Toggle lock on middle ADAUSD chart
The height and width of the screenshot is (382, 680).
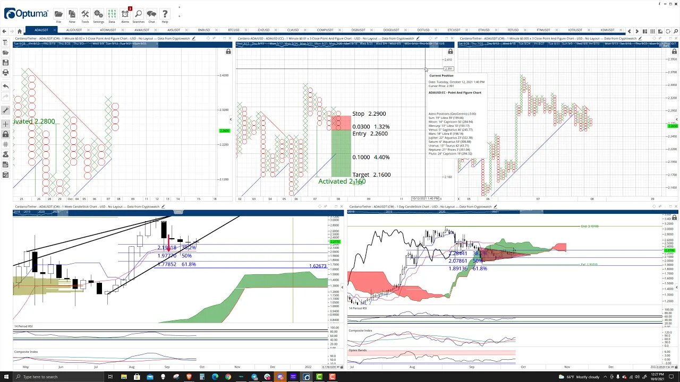point(450,51)
